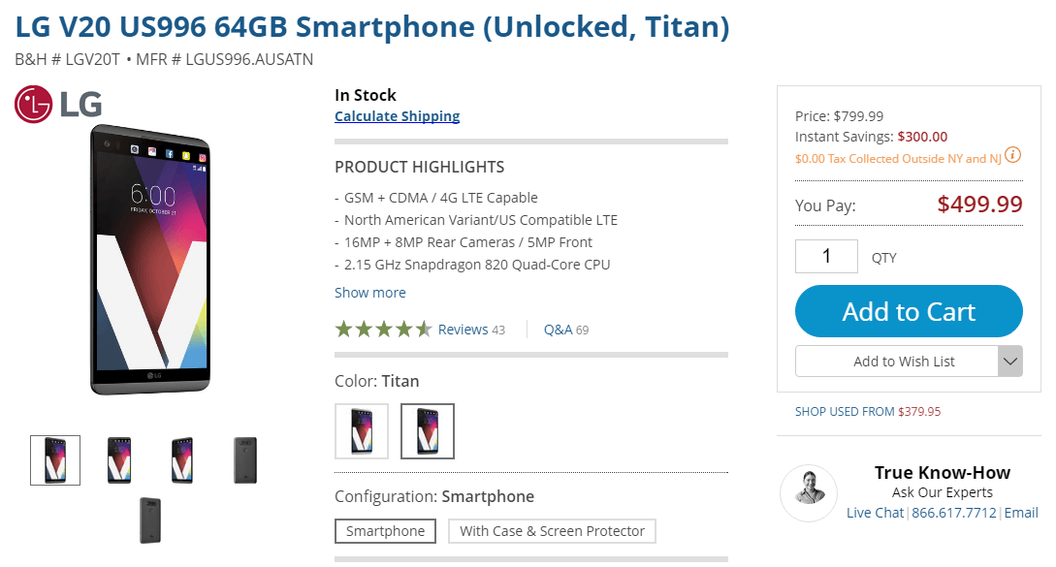Start a Live Chat with experts
This screenshot has height=567, width=1056.
click(875, 513)
